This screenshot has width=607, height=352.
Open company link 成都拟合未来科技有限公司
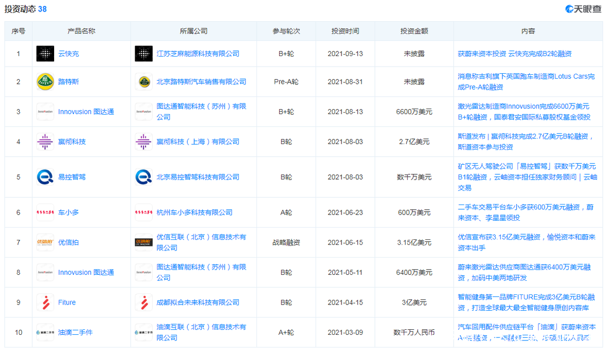[x=198, y=303]
